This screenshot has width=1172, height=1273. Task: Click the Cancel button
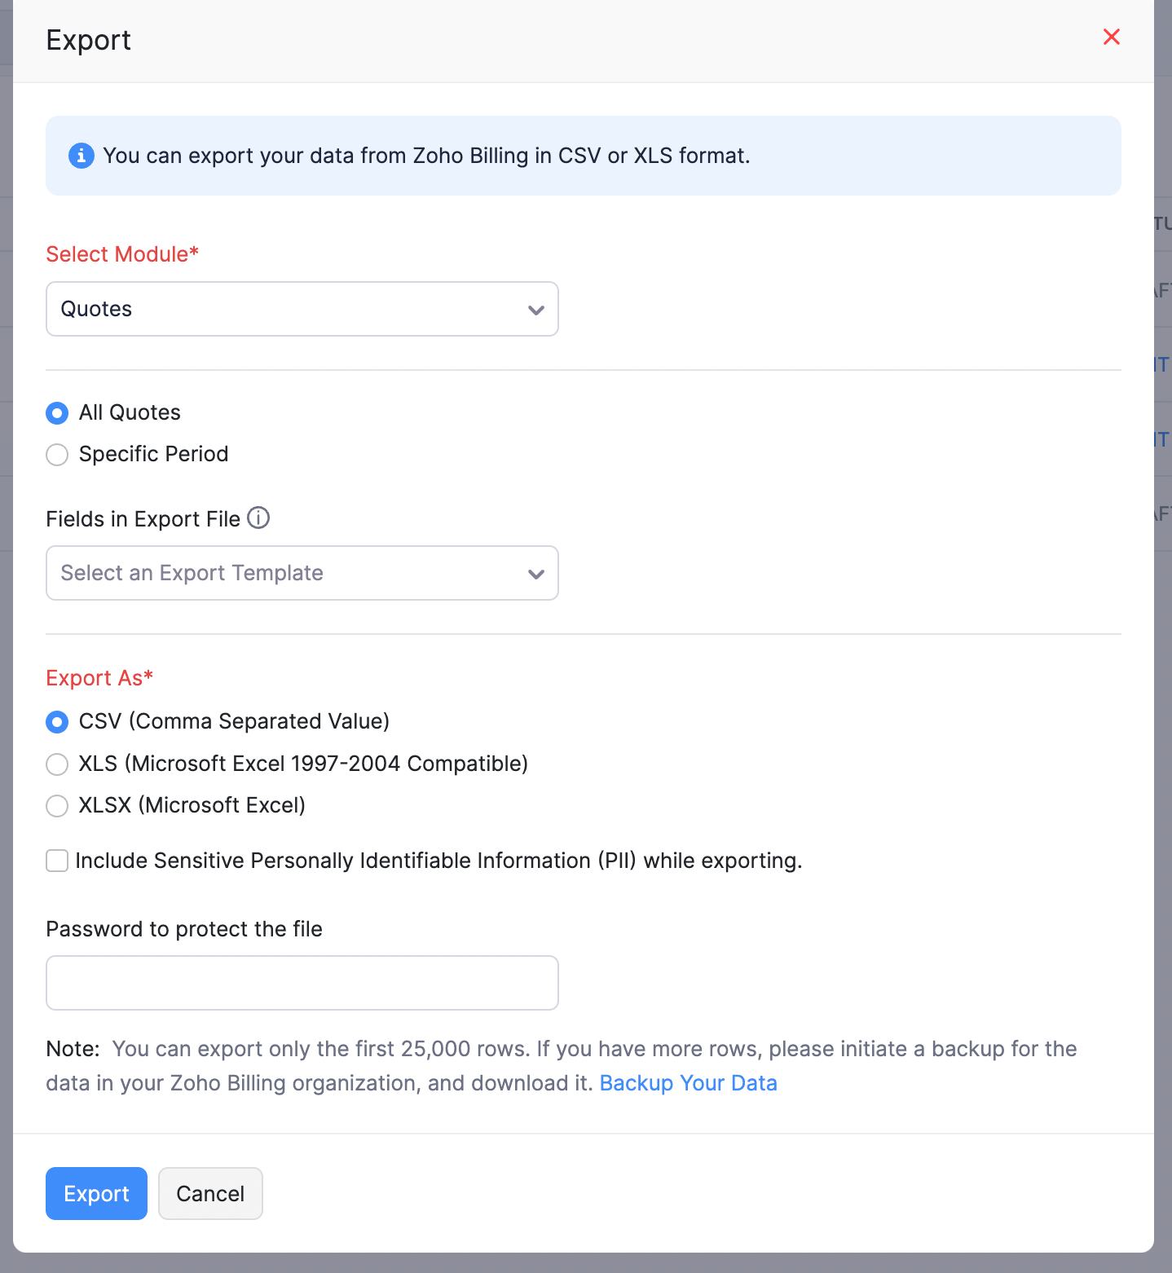tap(209, 1193)
